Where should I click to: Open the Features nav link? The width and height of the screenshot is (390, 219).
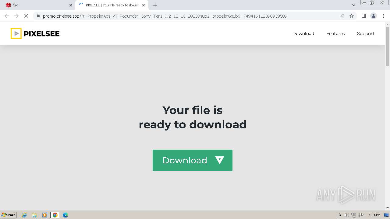click(335, 33)
